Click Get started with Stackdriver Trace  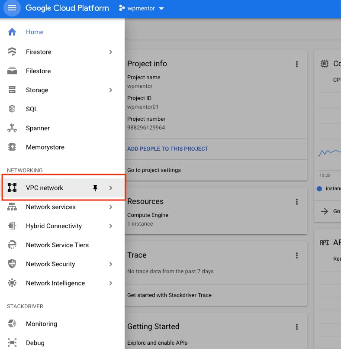(169, 295)
